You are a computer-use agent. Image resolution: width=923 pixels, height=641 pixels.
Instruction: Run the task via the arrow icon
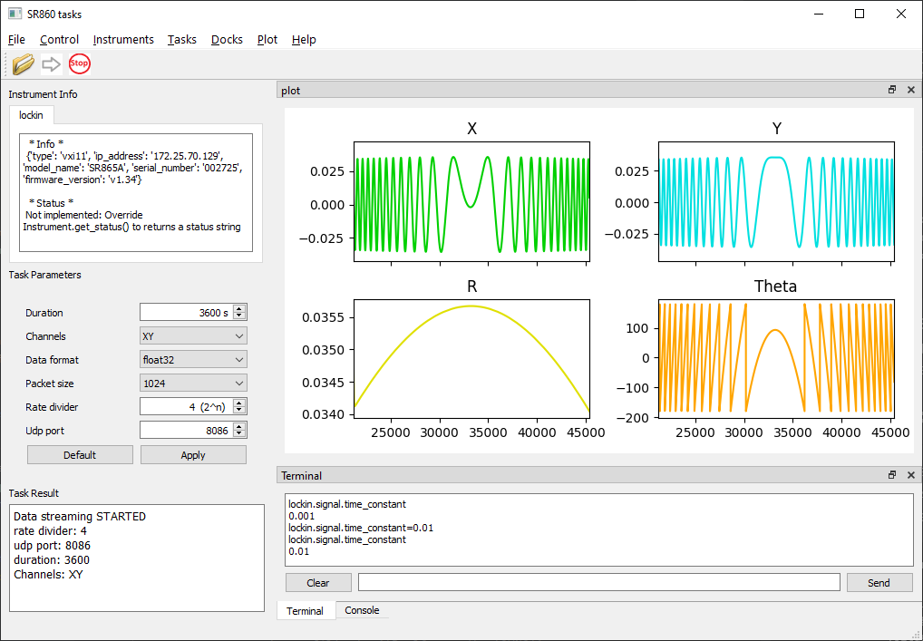click(x=51, y=63)
